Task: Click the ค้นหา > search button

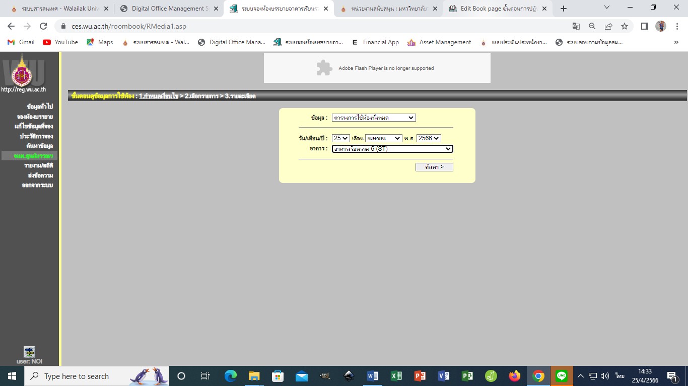Action: tap(434, 167)
